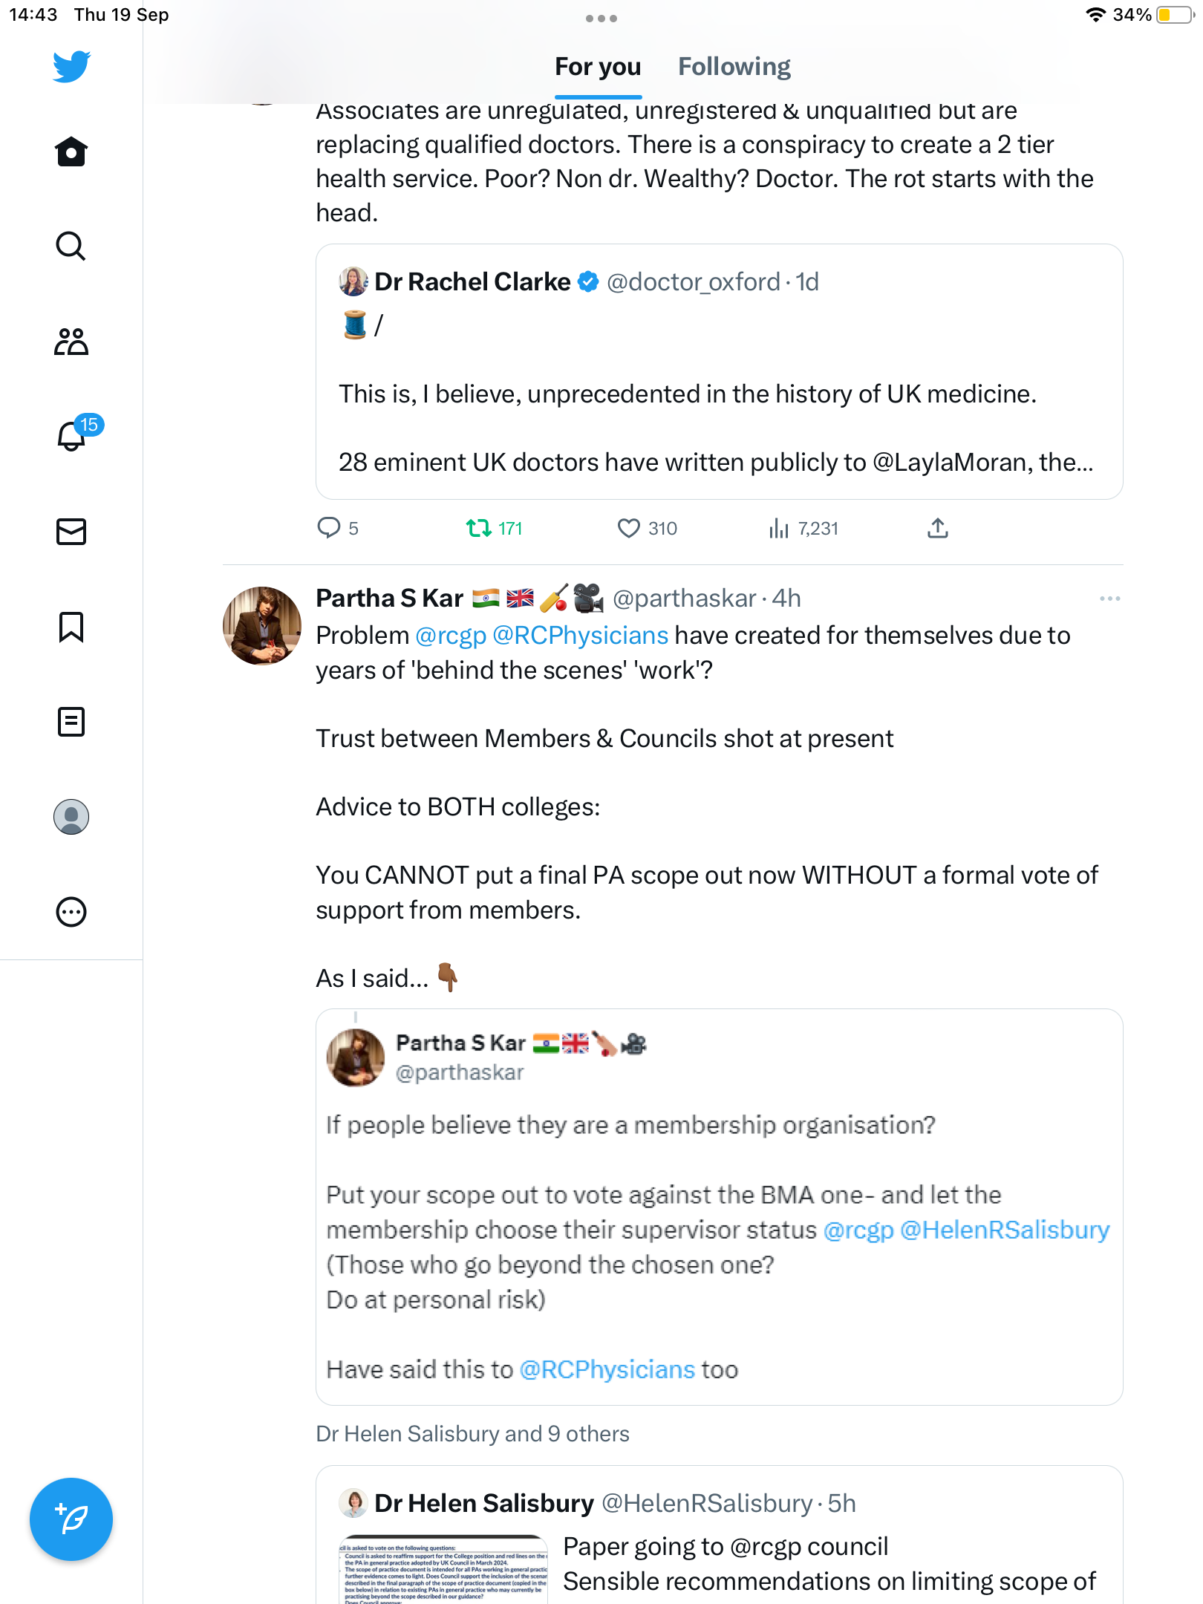Open options menu on Partha S Kar post

(1109, 599)
